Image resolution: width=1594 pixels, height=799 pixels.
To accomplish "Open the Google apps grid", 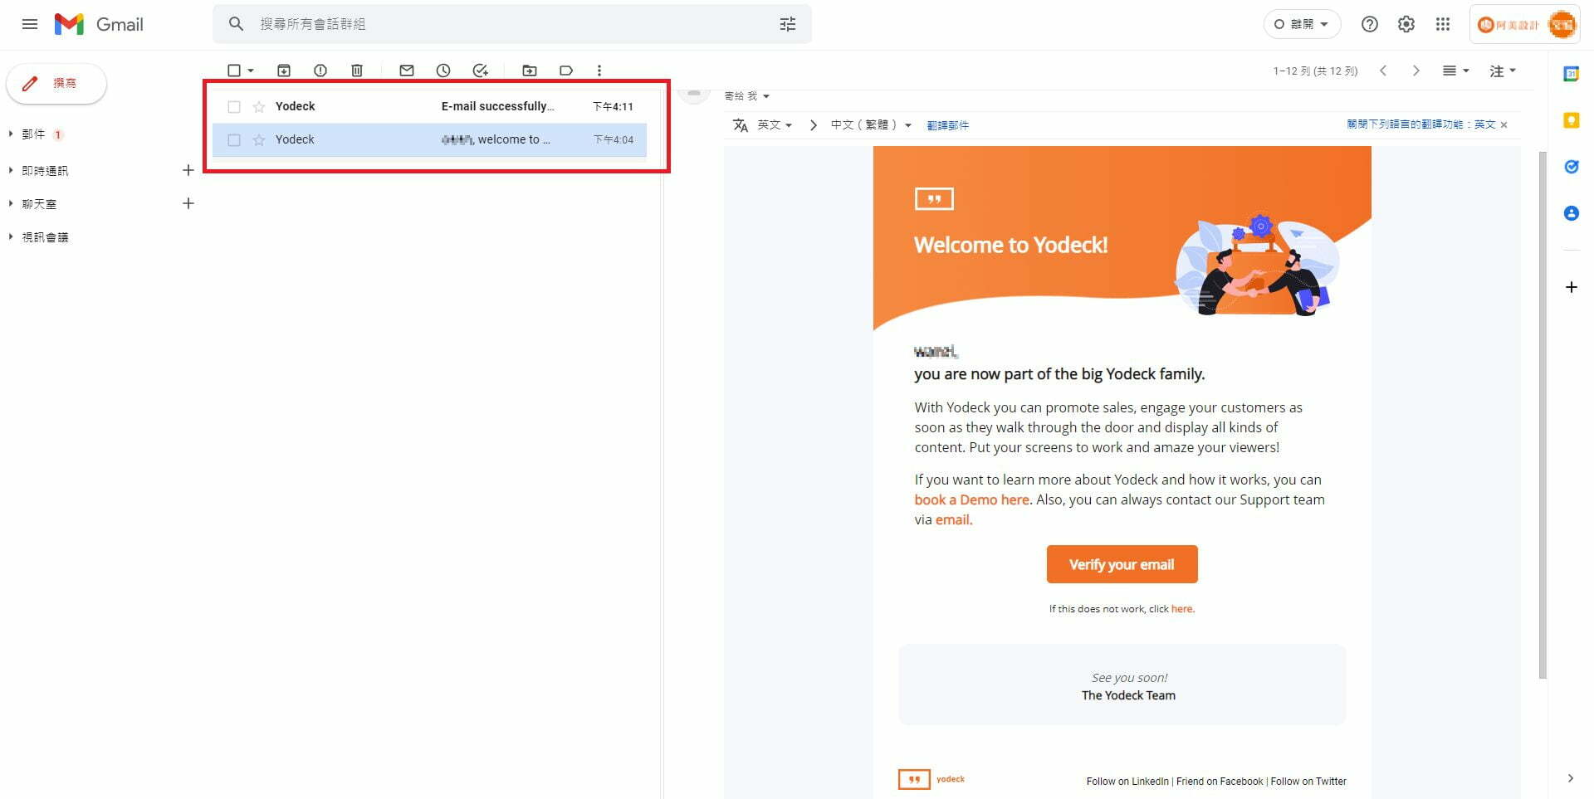I will coord(1443,24).
